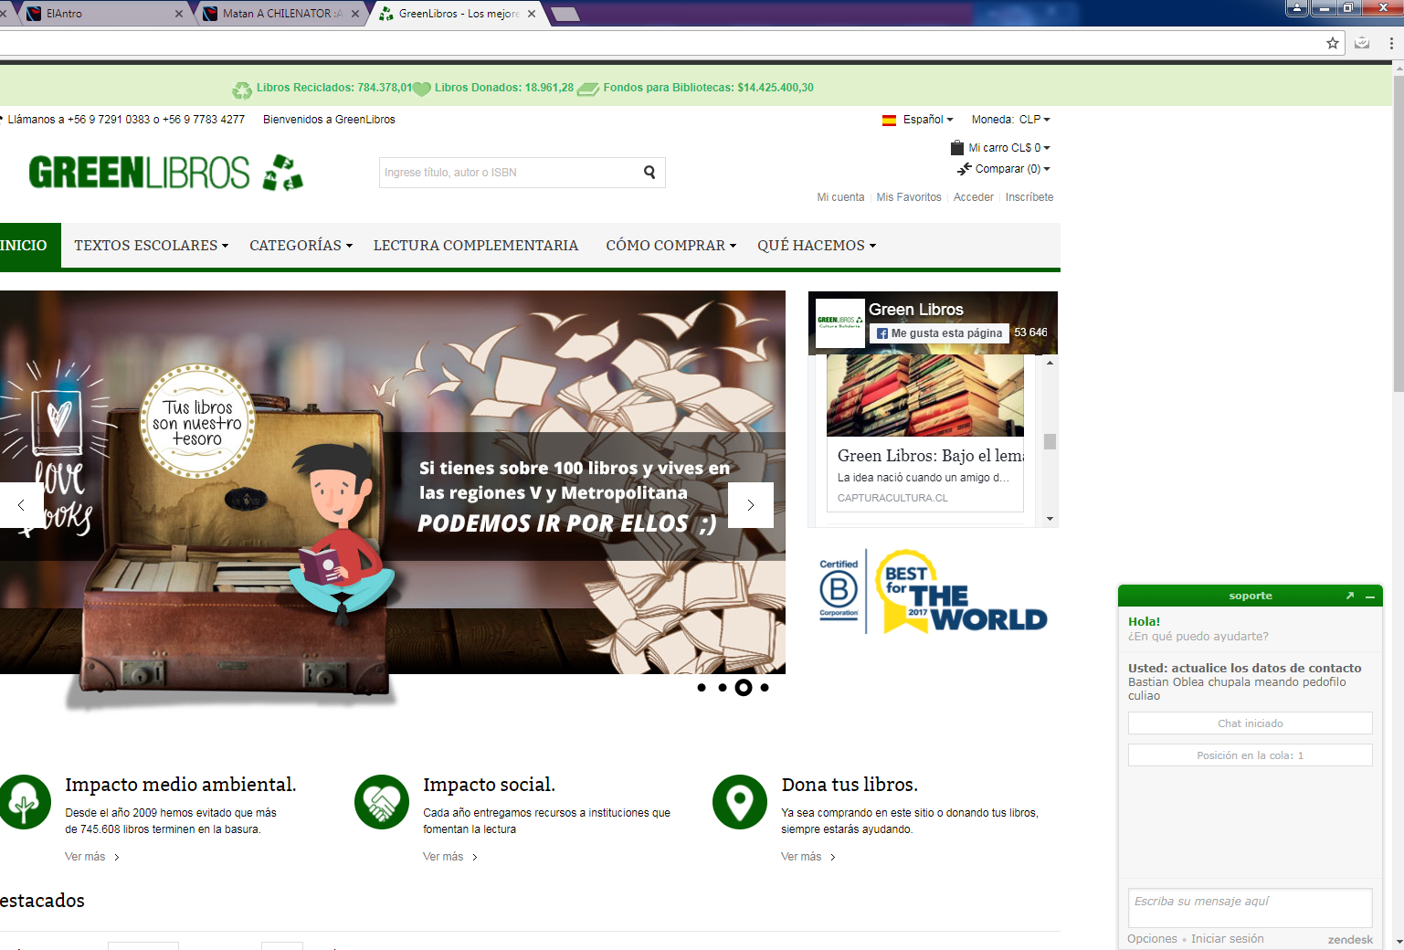Click the page vertical scrollbar thumb

click(x=1399, y=233)
